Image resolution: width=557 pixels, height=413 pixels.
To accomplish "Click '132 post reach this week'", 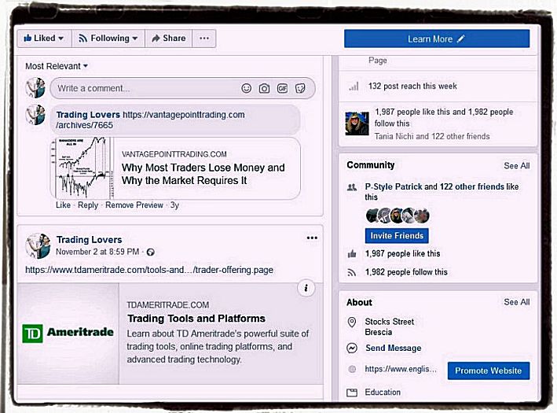I will 412,86.
